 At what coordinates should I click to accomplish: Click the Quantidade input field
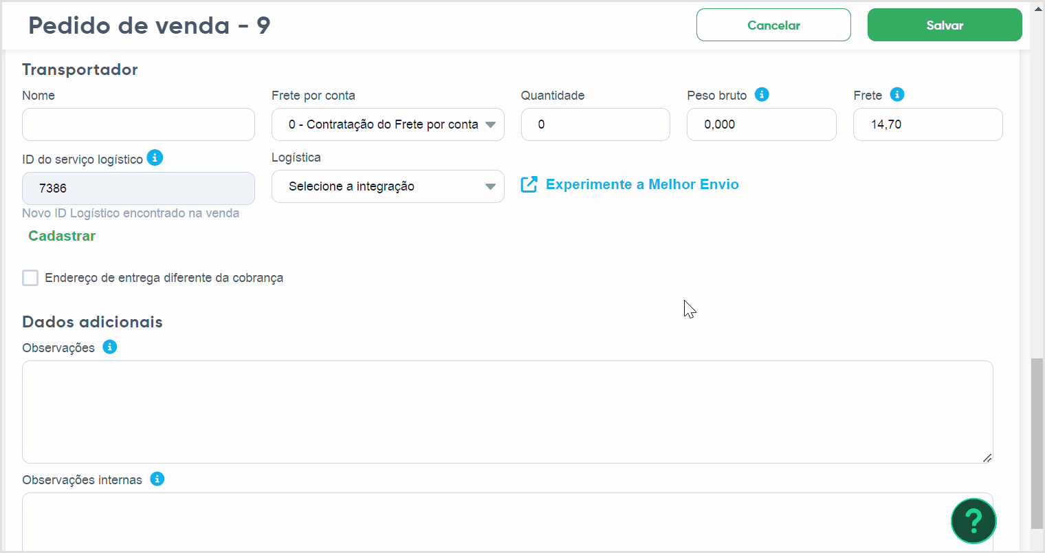[595, 124]
